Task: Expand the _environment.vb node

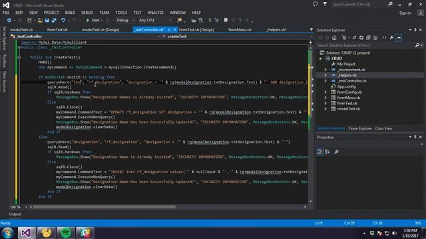Action: [325, 70]
